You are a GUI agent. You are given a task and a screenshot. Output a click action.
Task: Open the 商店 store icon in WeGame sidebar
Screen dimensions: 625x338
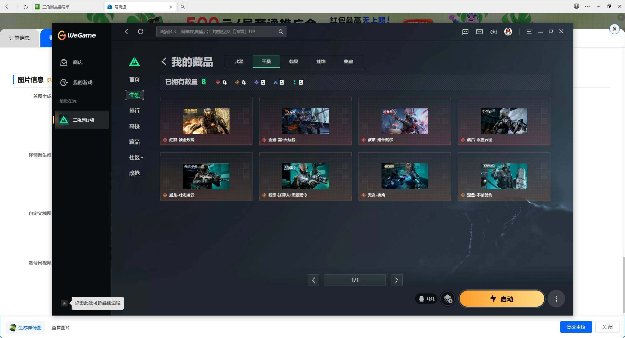pyautogui.click(x=64, y=62)
